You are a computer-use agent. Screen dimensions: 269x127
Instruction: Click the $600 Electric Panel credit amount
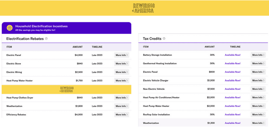(x=212, y=72)
